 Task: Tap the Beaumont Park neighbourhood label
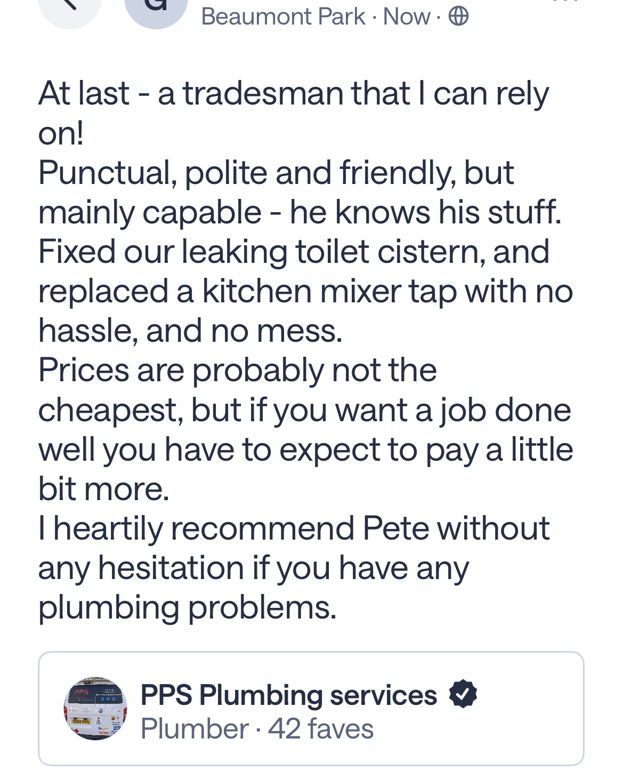(283, 17)
